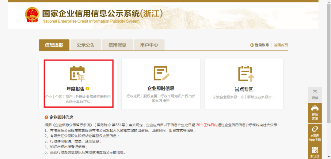Switch to the 信息填报 tab
The width and height of the screenshot is (331, 159).
pos(54,45)
